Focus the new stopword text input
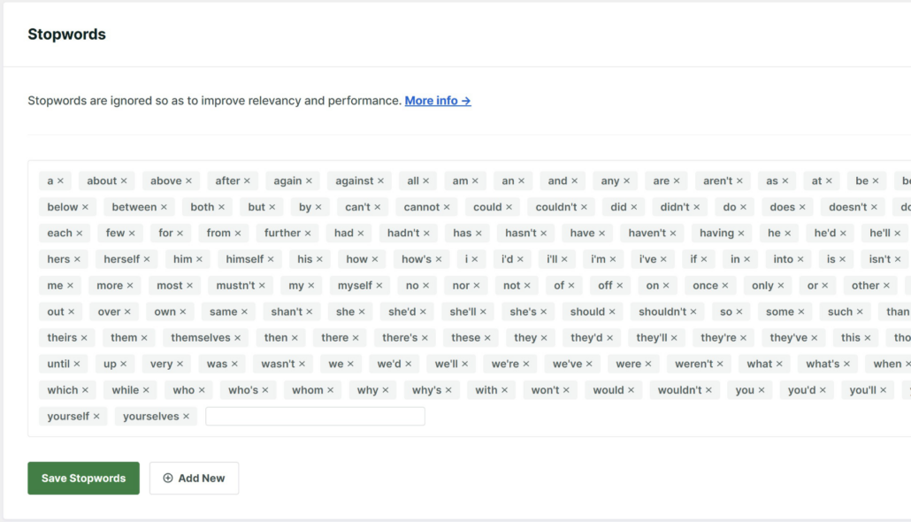The height and width of the screenshot is (522, 911). pyautogui.click(x=315, y=416)
